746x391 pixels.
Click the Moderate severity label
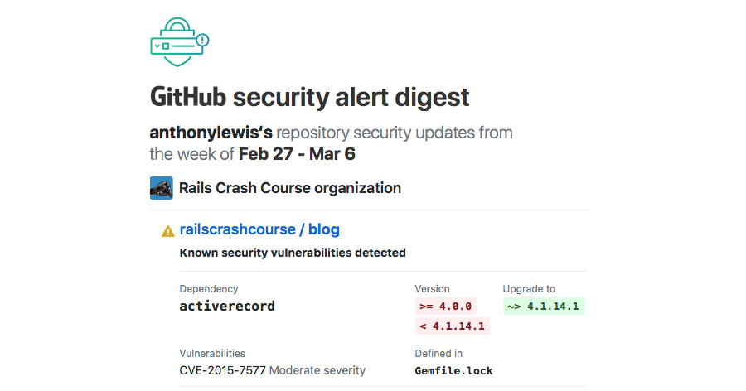(x=317, y=370)
